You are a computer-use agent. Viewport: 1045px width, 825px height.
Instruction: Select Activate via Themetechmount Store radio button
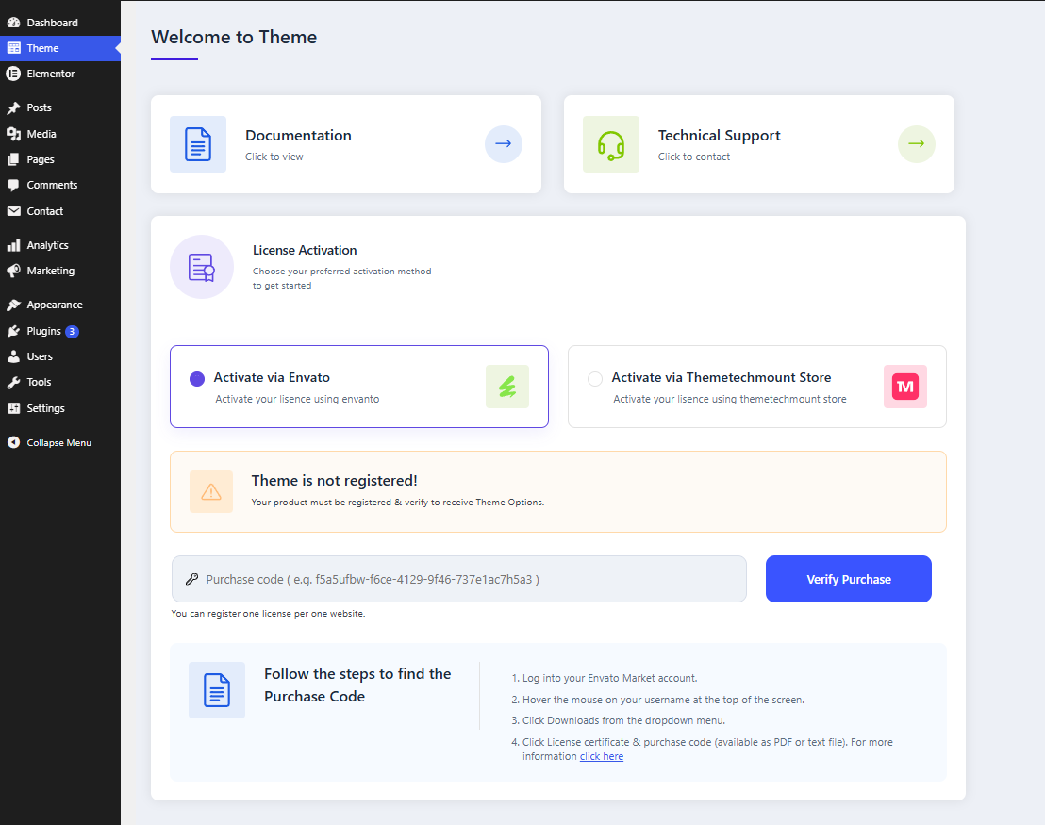coord(595,379)
